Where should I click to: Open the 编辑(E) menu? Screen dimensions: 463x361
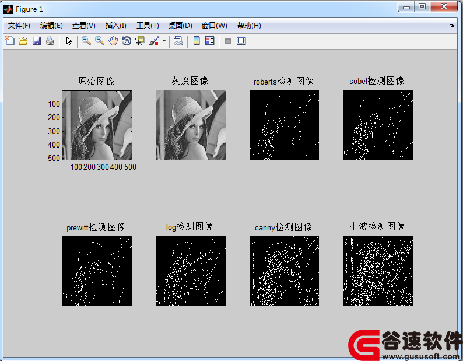[51, 26]
